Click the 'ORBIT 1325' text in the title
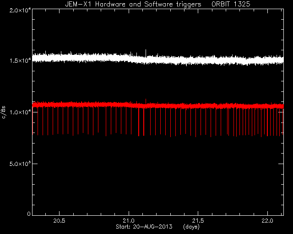This screenshot has height=234, width=293. point(231,4)
